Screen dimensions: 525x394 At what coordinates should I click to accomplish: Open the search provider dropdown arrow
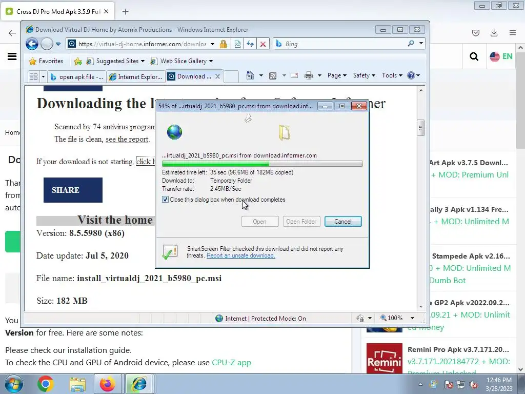pos(421,43)
